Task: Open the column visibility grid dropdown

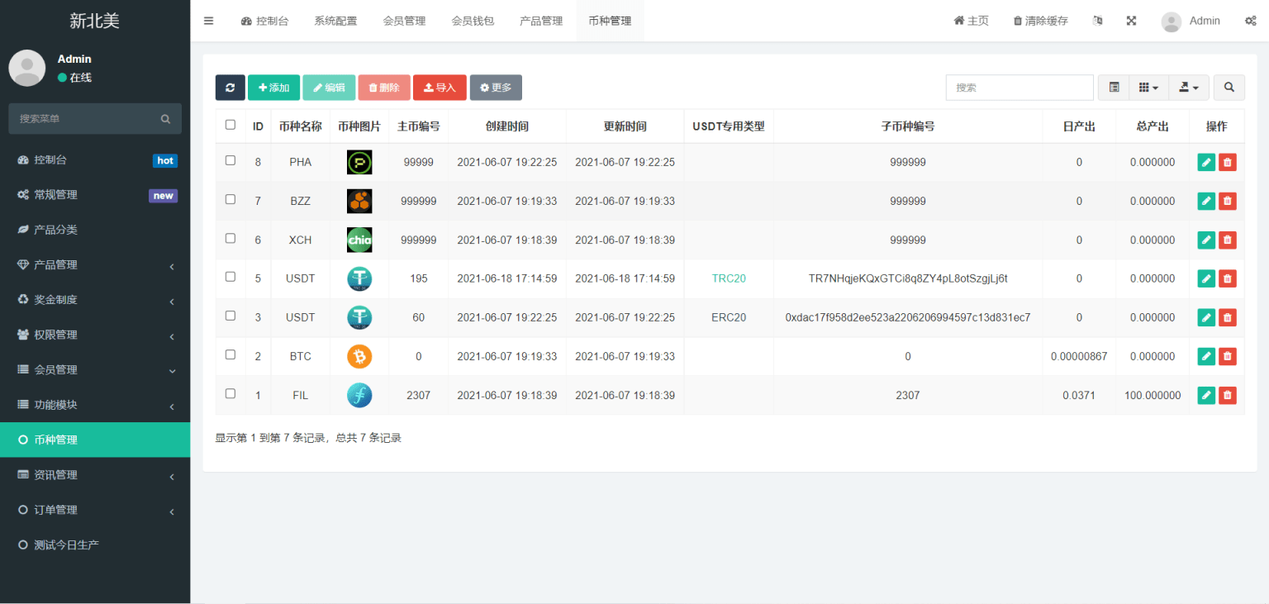Action: tap(1149, 87)
